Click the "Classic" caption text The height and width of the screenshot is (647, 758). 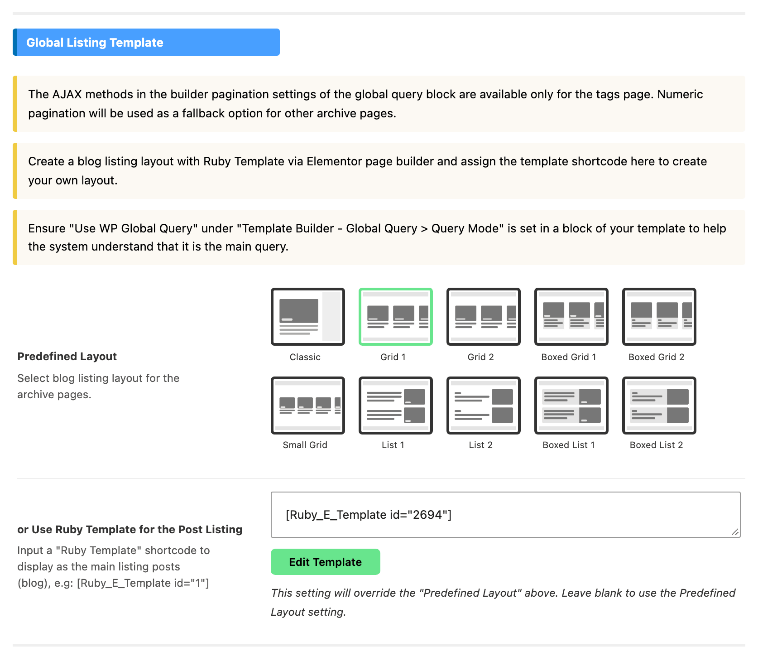[305, 357]
